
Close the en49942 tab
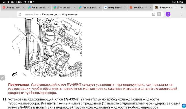point(151,8)
